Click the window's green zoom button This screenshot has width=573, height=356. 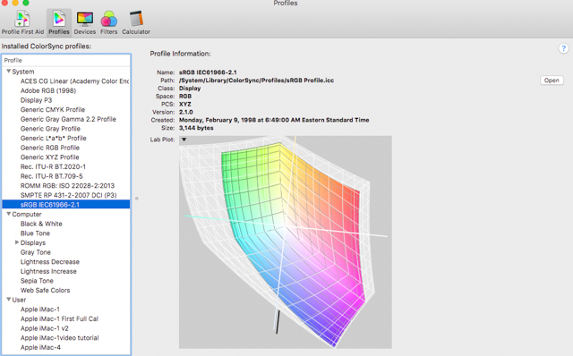[26, 2]
